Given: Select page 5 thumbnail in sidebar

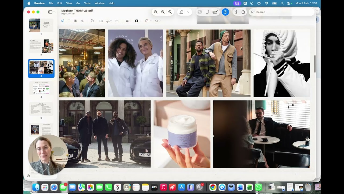Looking at the screenshot, I should [41, 109].
